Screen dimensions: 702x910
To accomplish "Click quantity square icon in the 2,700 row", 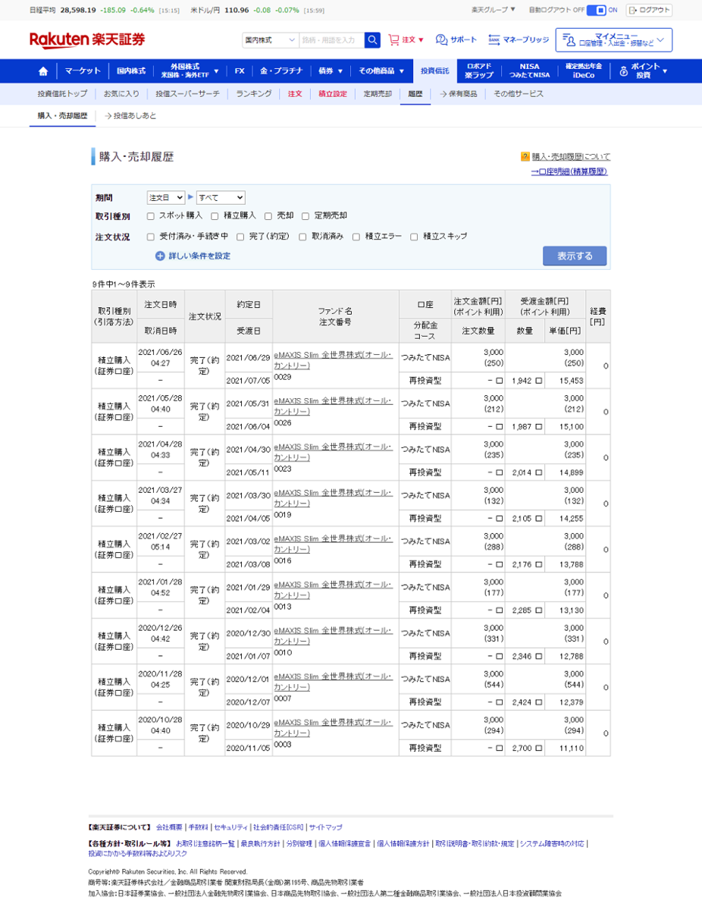I will (538, 748).
